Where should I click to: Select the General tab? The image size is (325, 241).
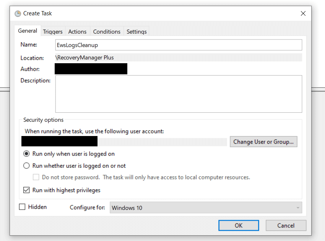27,31
